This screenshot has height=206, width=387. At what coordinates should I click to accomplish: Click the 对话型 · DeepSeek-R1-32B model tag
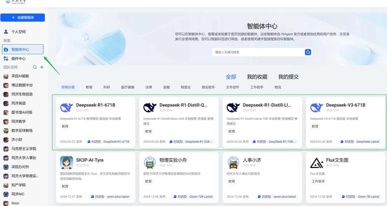point(191,142)
